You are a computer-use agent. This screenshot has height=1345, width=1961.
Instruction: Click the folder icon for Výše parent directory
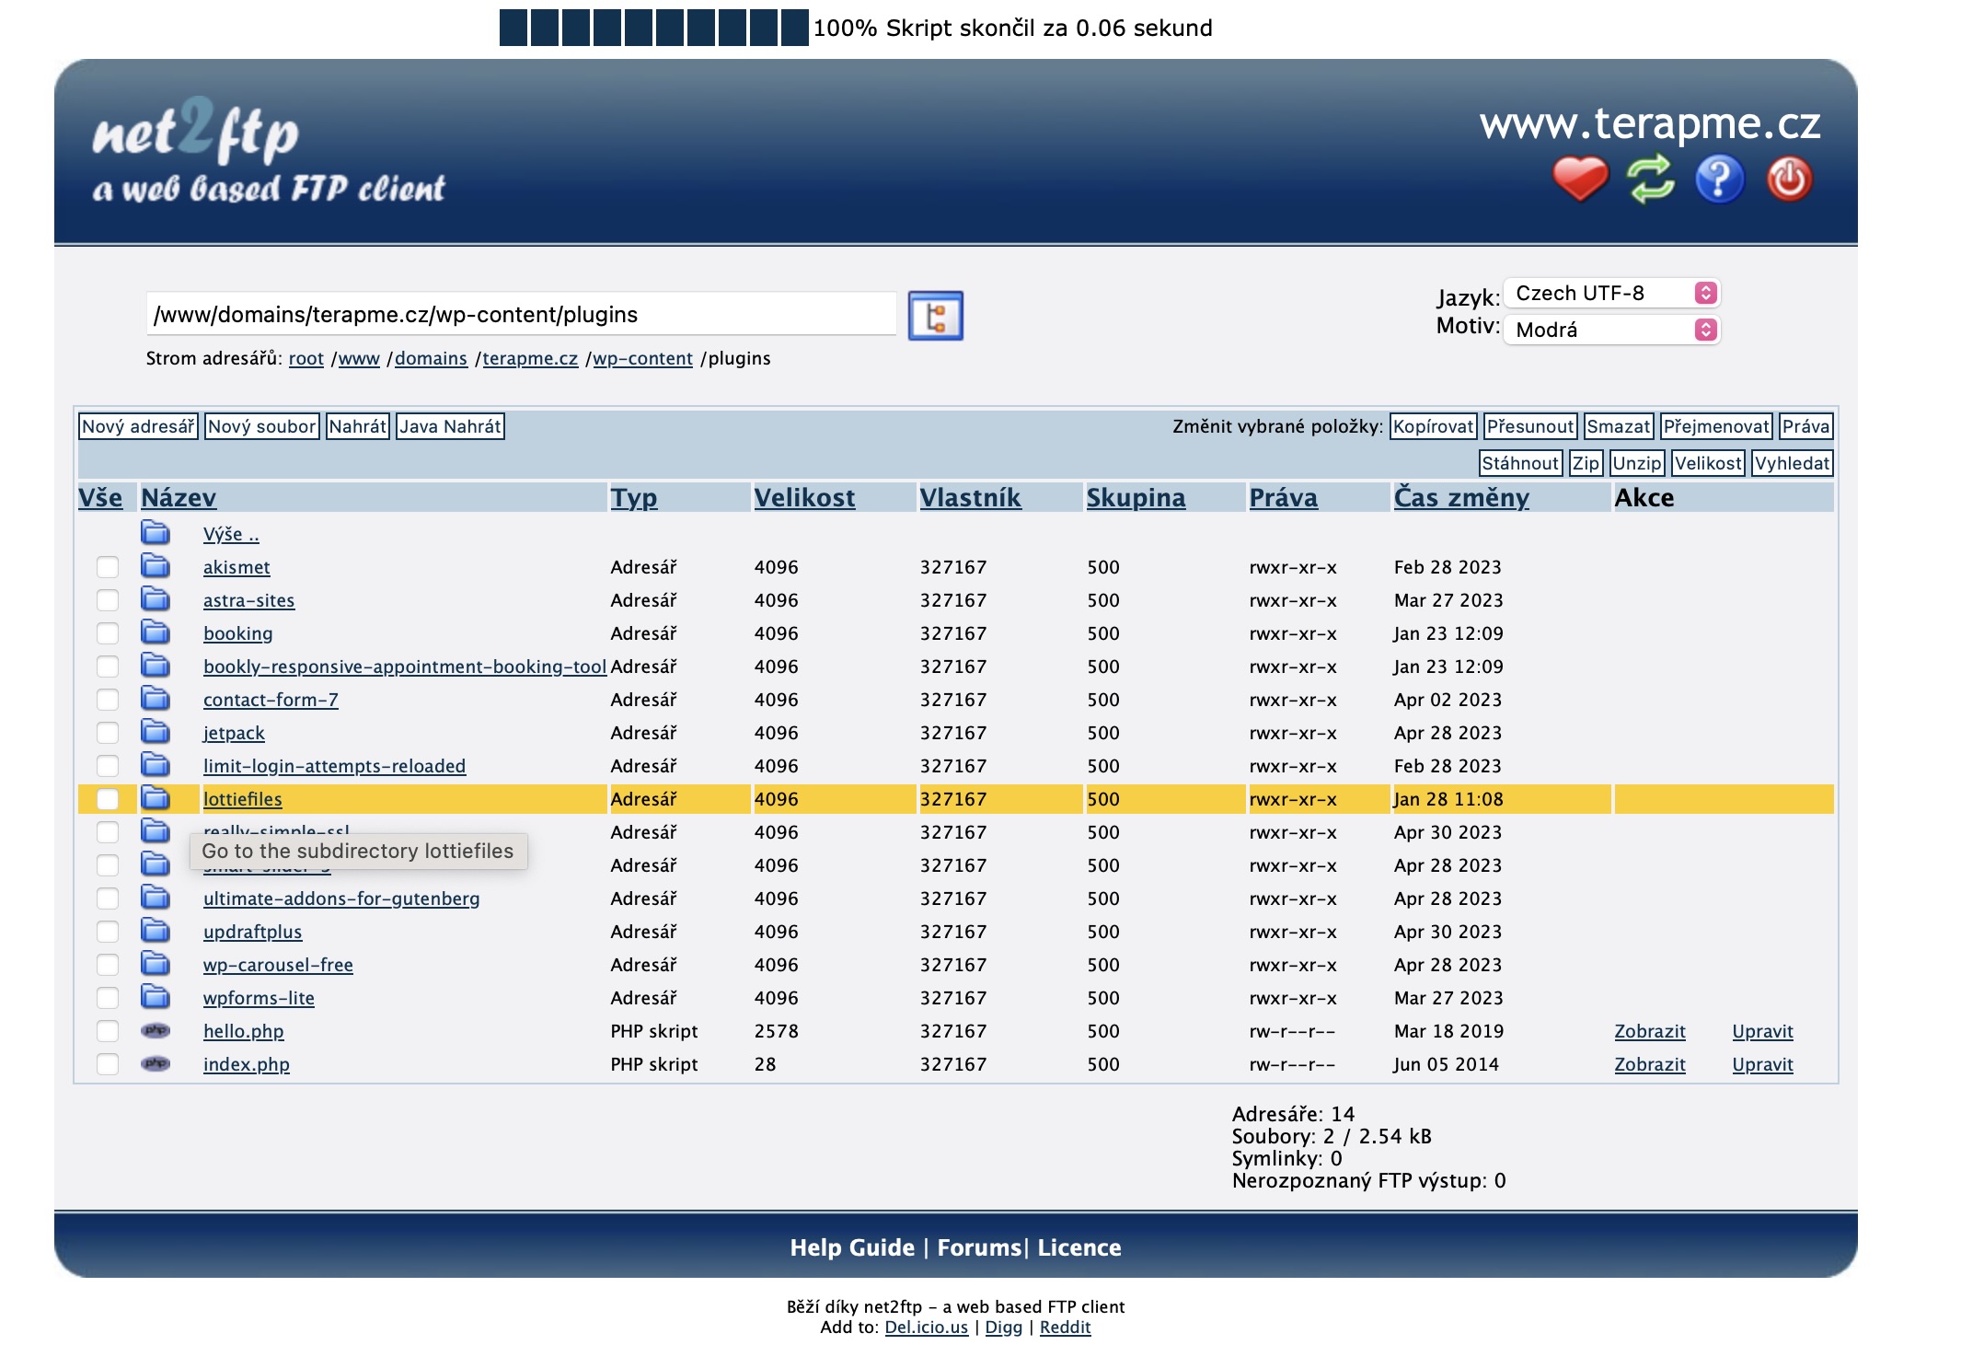(x=156, y=533)
